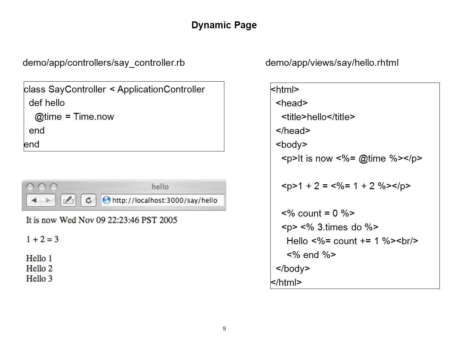Click the opening <html> tag line
Image resolution: width=449 pixels, height=337 pixels.
pyautogui.click(x=285, y=90)
